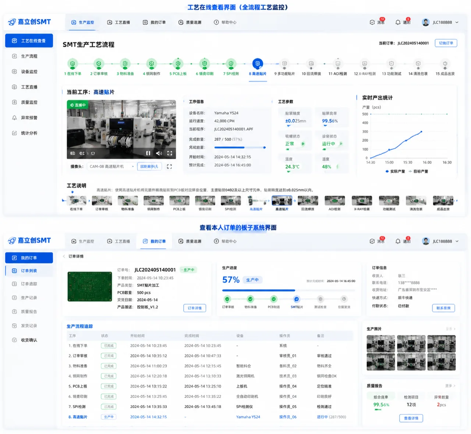The width and height of the screenshot is (471, 434).
Task: Pause the live camera video
Action: [148, 153]
